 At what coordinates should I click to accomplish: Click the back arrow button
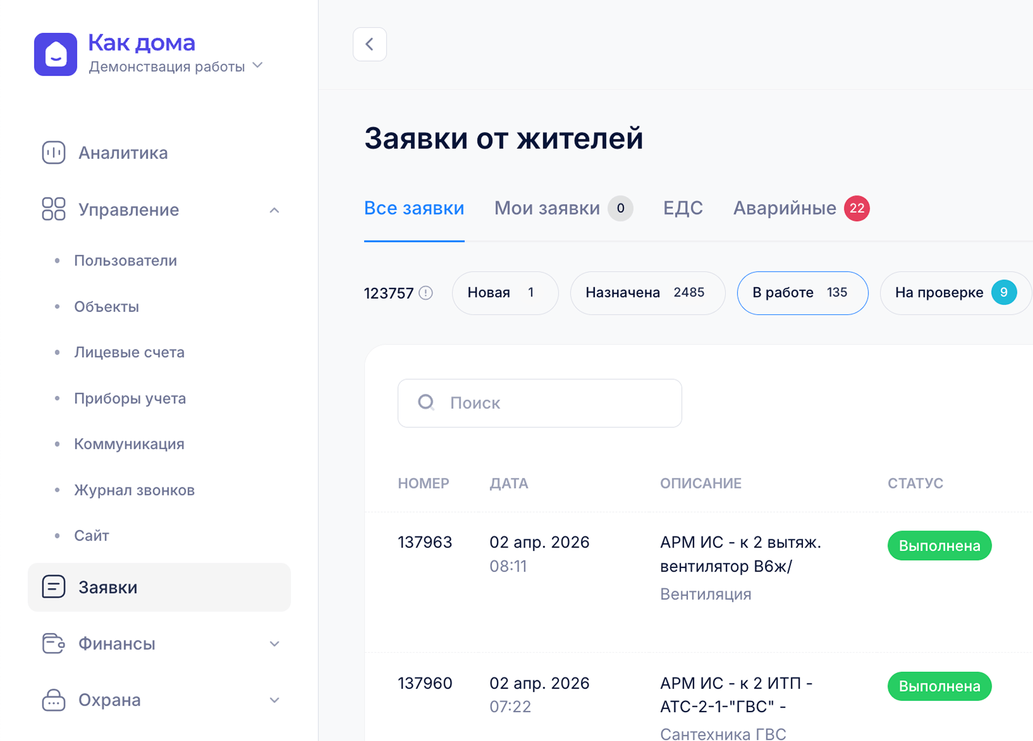click(x=370, y=44)
